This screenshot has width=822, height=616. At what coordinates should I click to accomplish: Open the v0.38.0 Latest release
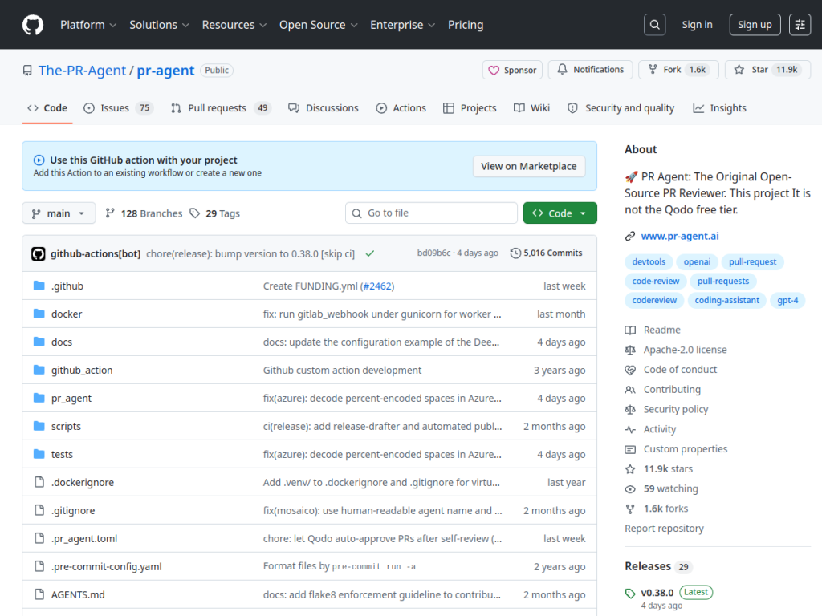pos(669,592)
